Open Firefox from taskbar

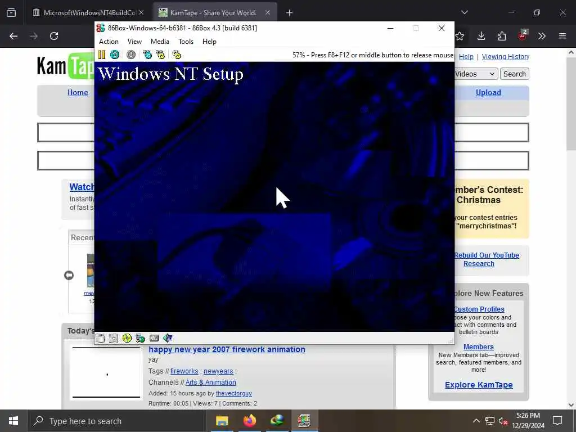coord(249,421)
